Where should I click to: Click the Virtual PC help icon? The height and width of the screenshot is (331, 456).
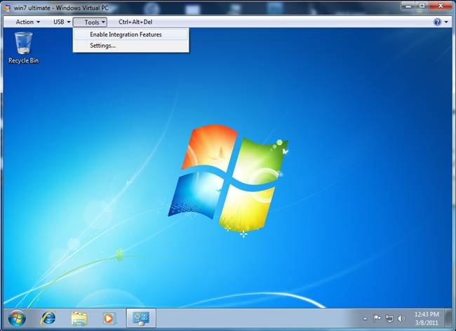438,22
